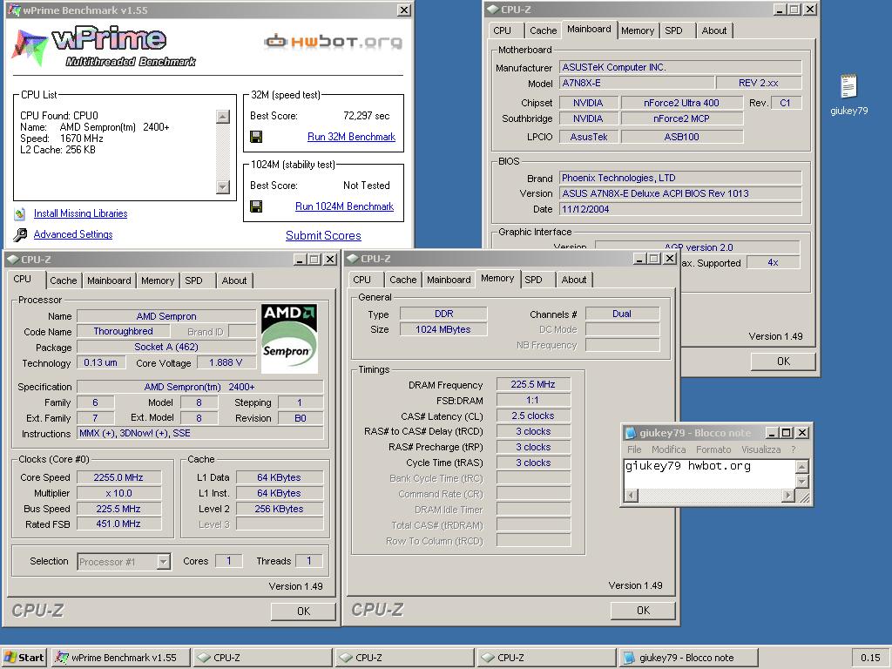
Task: Click in the Notepad text area
Action: click(x=709, y=474)
